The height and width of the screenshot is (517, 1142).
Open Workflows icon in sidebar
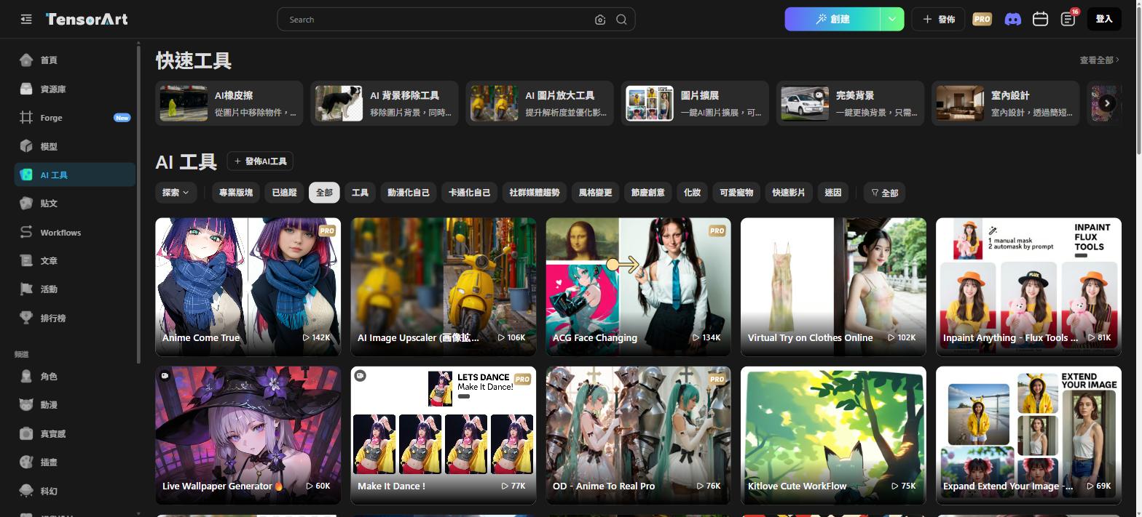26,232
